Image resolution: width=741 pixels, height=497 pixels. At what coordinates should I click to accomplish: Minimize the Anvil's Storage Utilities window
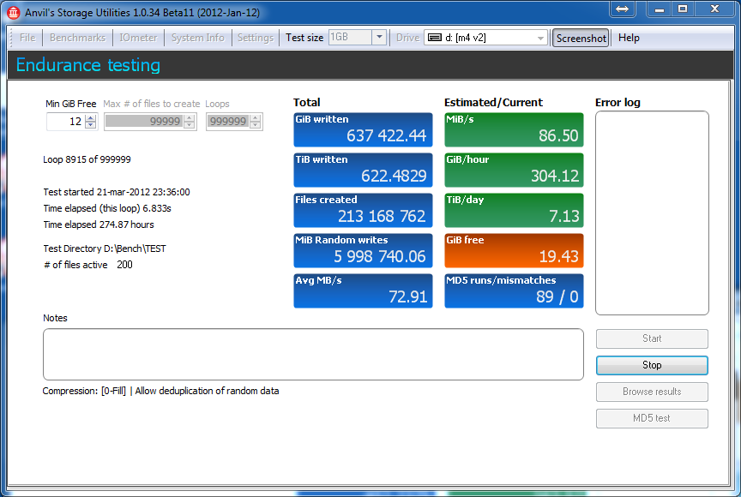[660, 9]
